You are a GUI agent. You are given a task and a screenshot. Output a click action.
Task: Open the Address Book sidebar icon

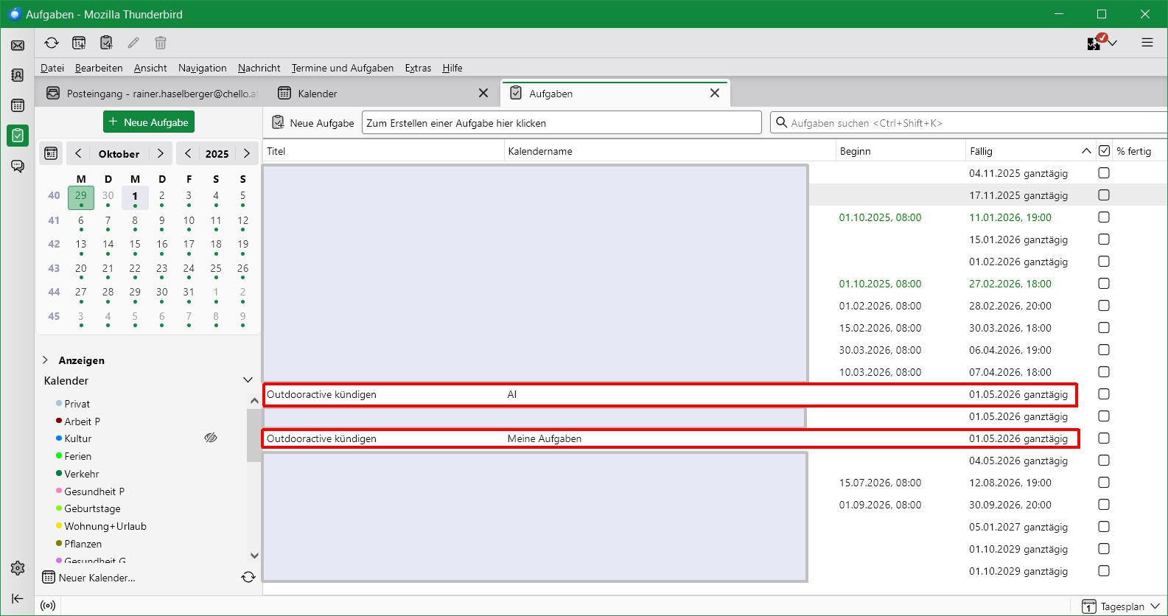tap(18, 75)
